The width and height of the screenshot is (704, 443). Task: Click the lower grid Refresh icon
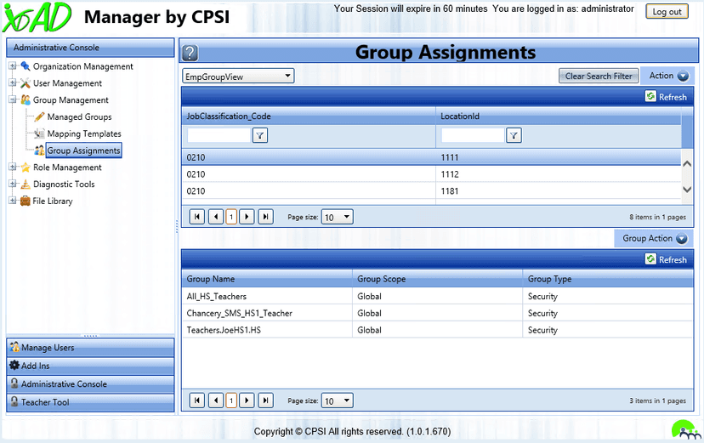(x=650, y=259)
